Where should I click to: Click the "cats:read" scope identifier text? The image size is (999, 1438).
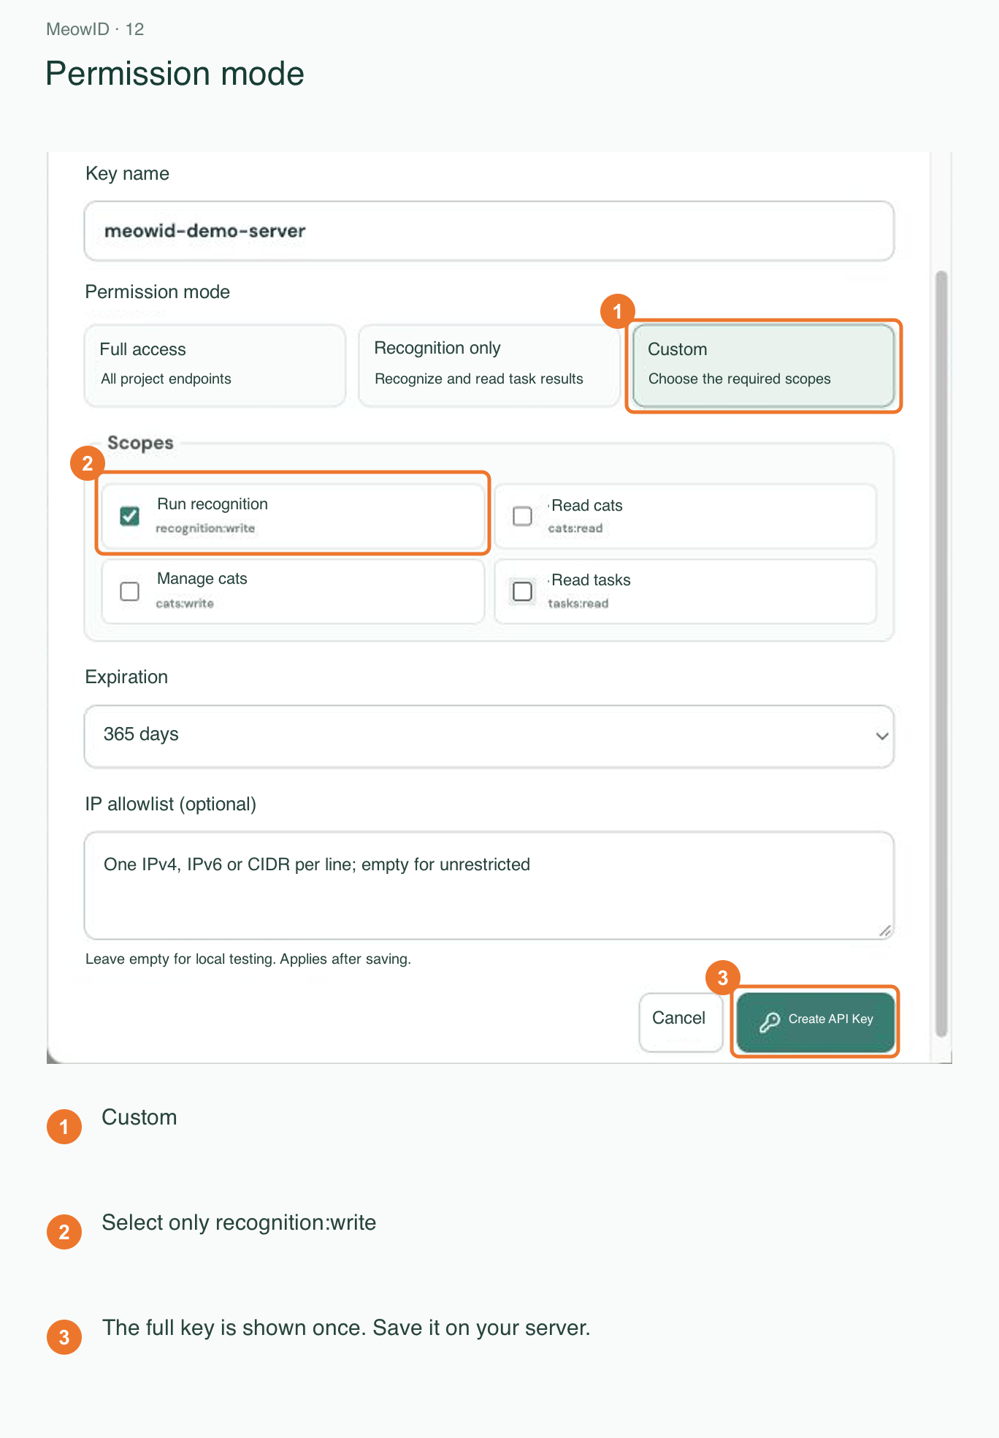575,528
